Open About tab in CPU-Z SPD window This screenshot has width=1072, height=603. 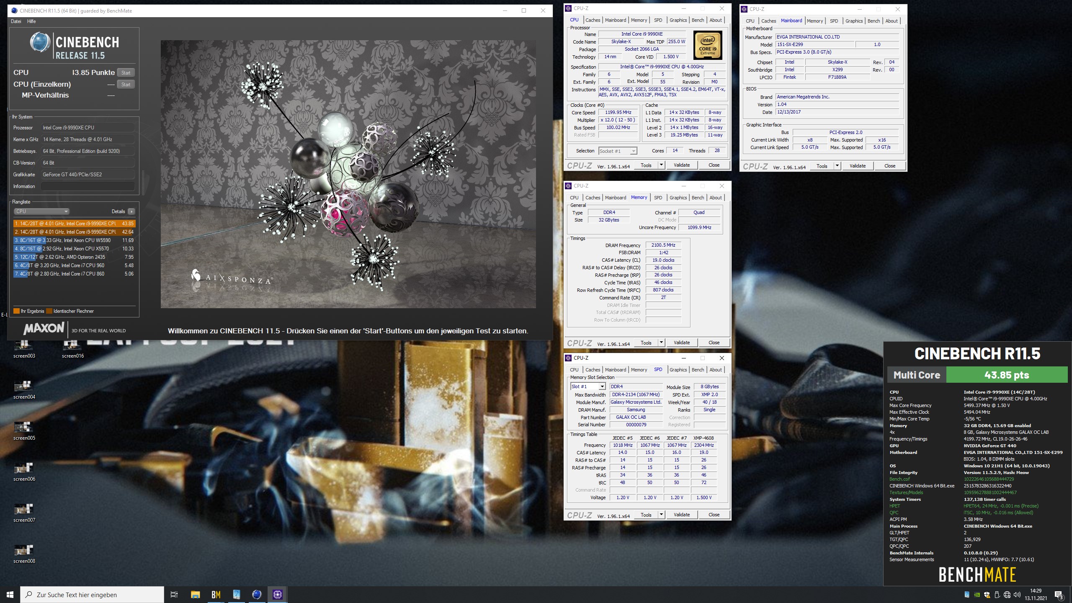716,370
